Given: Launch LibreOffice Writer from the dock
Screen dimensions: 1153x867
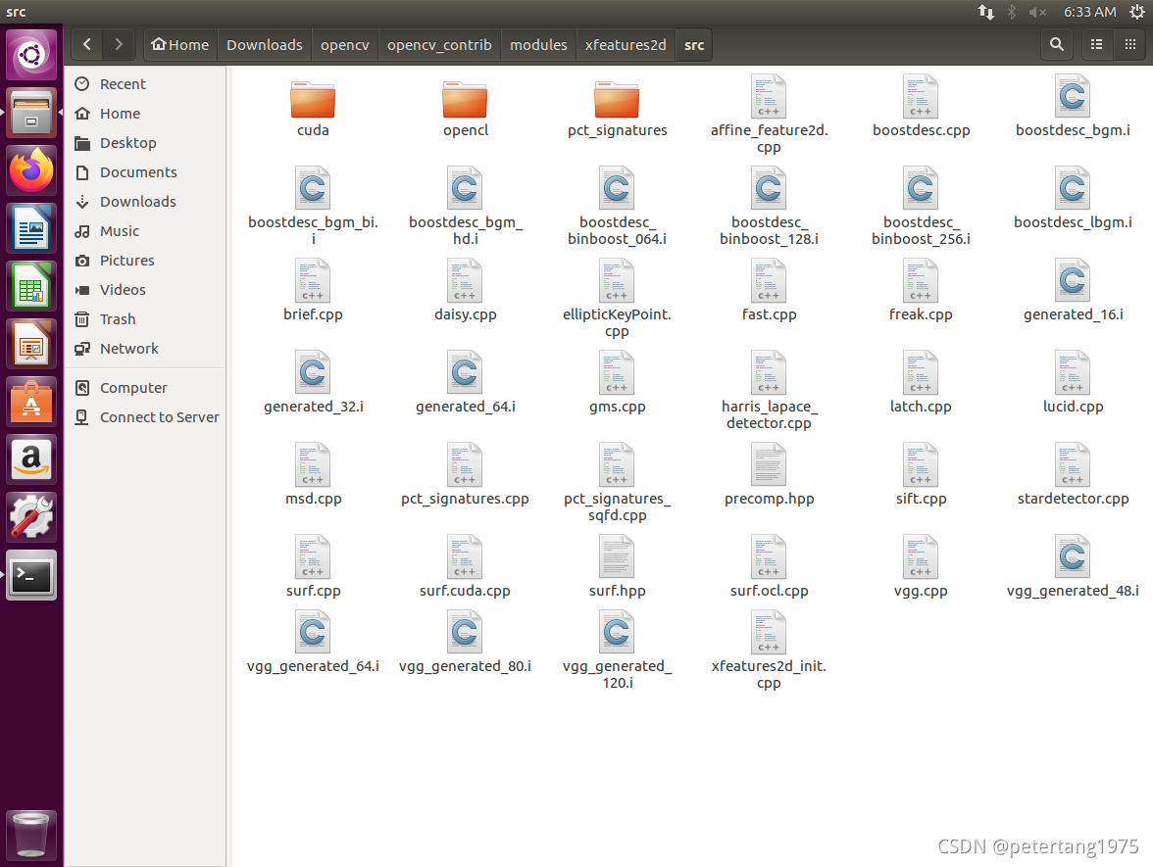Looking at the screenshot, I should pos(31,228).
